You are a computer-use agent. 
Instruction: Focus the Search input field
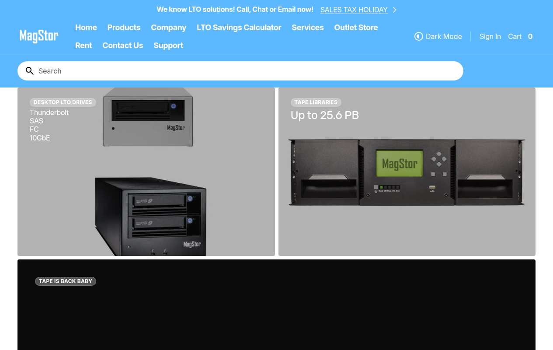240,71
